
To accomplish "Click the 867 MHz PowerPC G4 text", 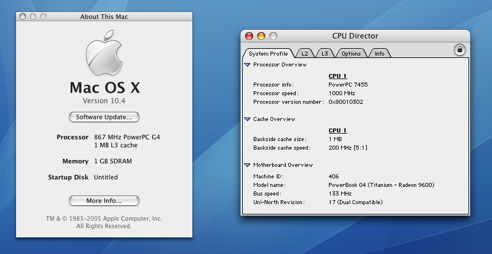I will click(x=127, y=137).
